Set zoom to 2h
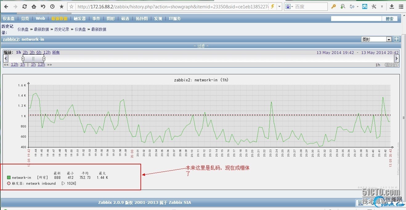This screenshot has height=210, width=406. [x=25, y=52]
